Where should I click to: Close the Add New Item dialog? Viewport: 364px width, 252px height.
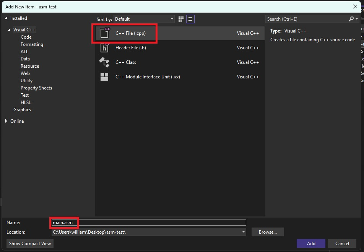(355, 7)
